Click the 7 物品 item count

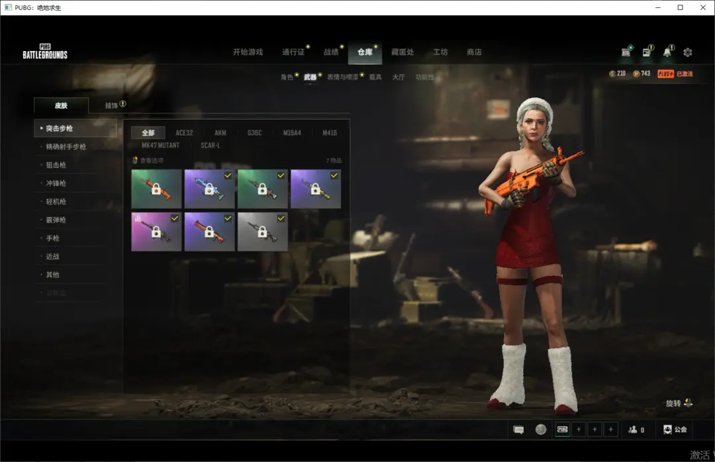click(334, 160)
